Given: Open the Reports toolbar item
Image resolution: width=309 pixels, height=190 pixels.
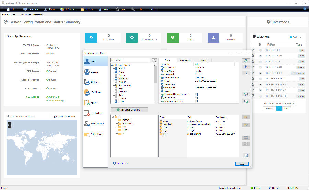Looking at the screenshot, I should (104, 9).
